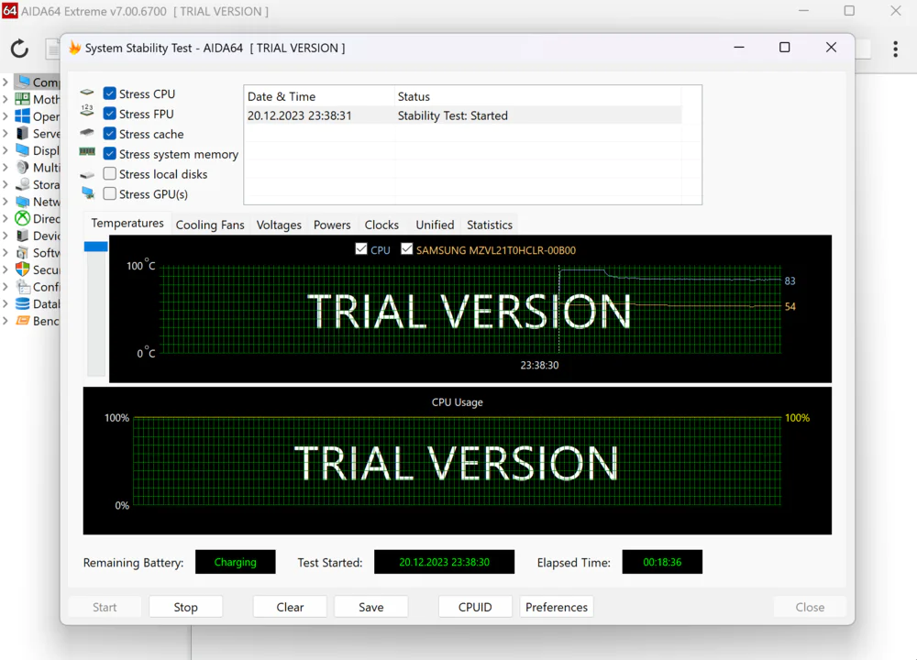Click the Config icon in sidebar

coord(22,286)
